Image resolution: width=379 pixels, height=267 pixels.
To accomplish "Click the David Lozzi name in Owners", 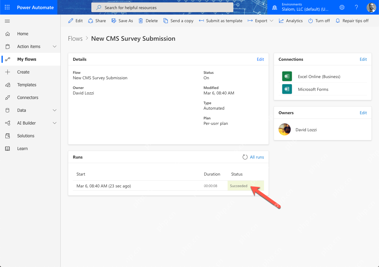I will 306,130.
